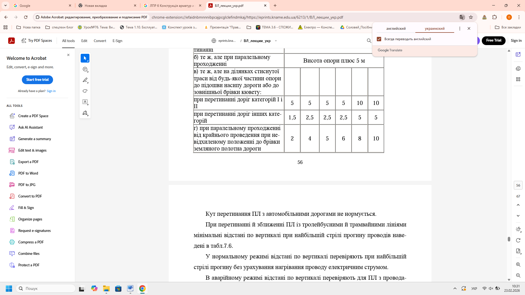
Task: Open the E-Sign menu
Action: click(117, 41)
